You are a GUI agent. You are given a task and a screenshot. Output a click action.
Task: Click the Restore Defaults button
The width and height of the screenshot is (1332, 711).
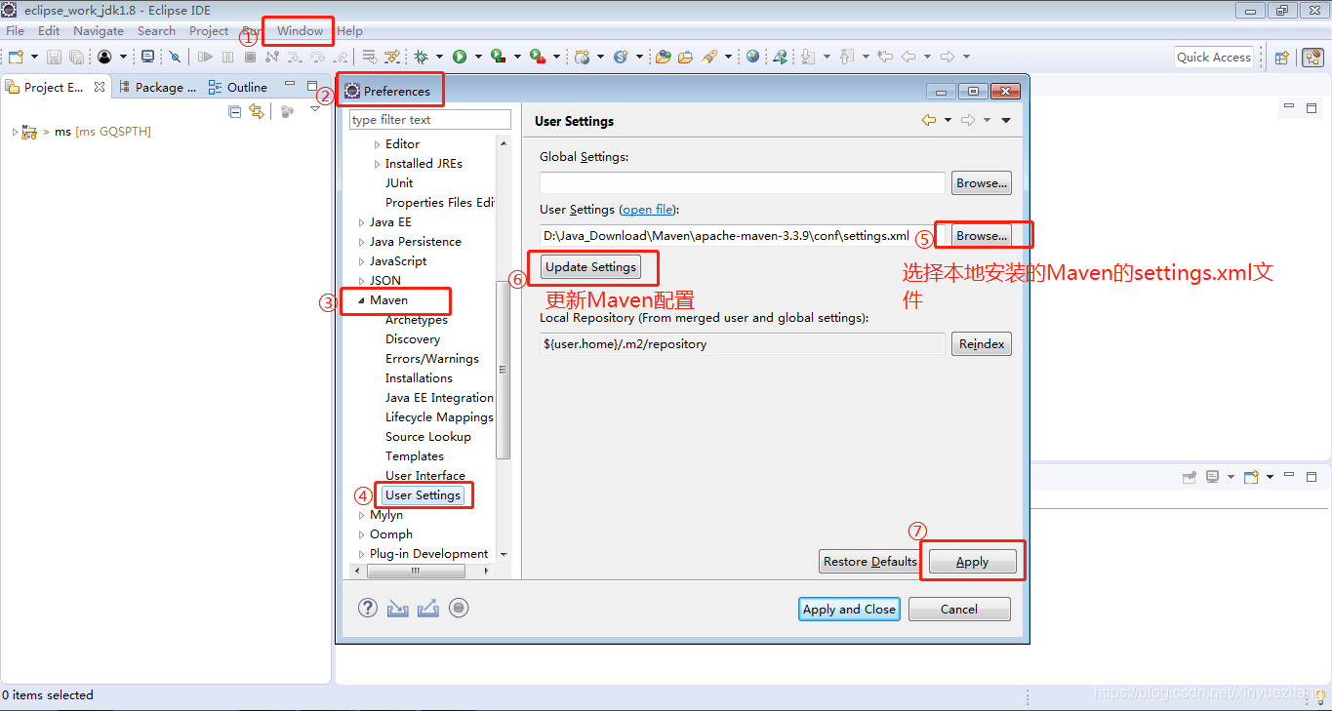click(x=870, y=562)
